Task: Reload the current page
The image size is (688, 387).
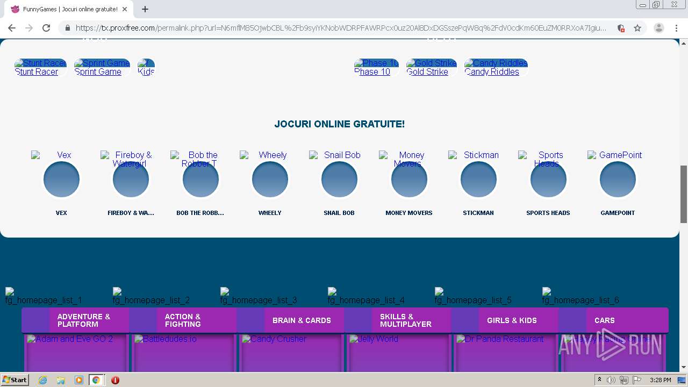Action: point(46,28)
